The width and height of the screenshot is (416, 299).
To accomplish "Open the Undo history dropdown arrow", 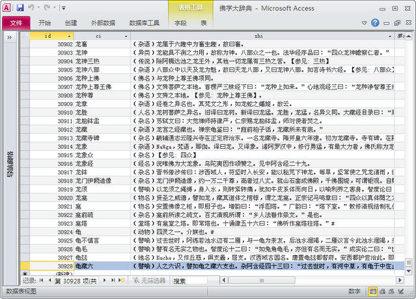I will click(38, 8).
